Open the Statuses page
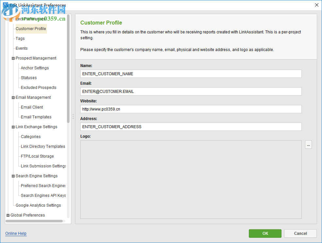Screen dimensions: 322x243 [29, 78]
